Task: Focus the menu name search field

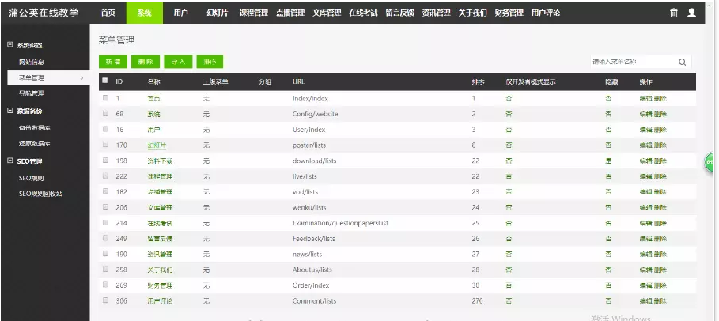Action: coord(633,62)
